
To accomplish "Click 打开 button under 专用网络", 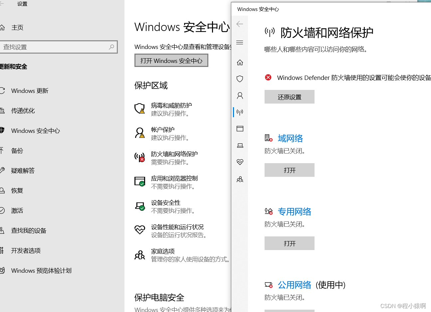I will [x=290, y=243].
